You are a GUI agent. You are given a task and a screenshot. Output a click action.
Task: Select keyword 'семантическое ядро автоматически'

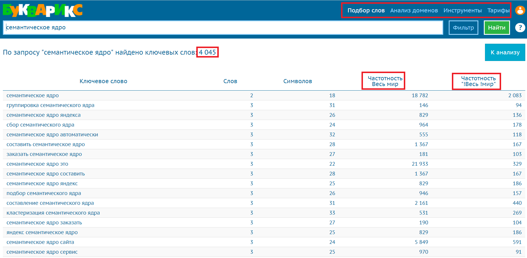tap(52, 135)
